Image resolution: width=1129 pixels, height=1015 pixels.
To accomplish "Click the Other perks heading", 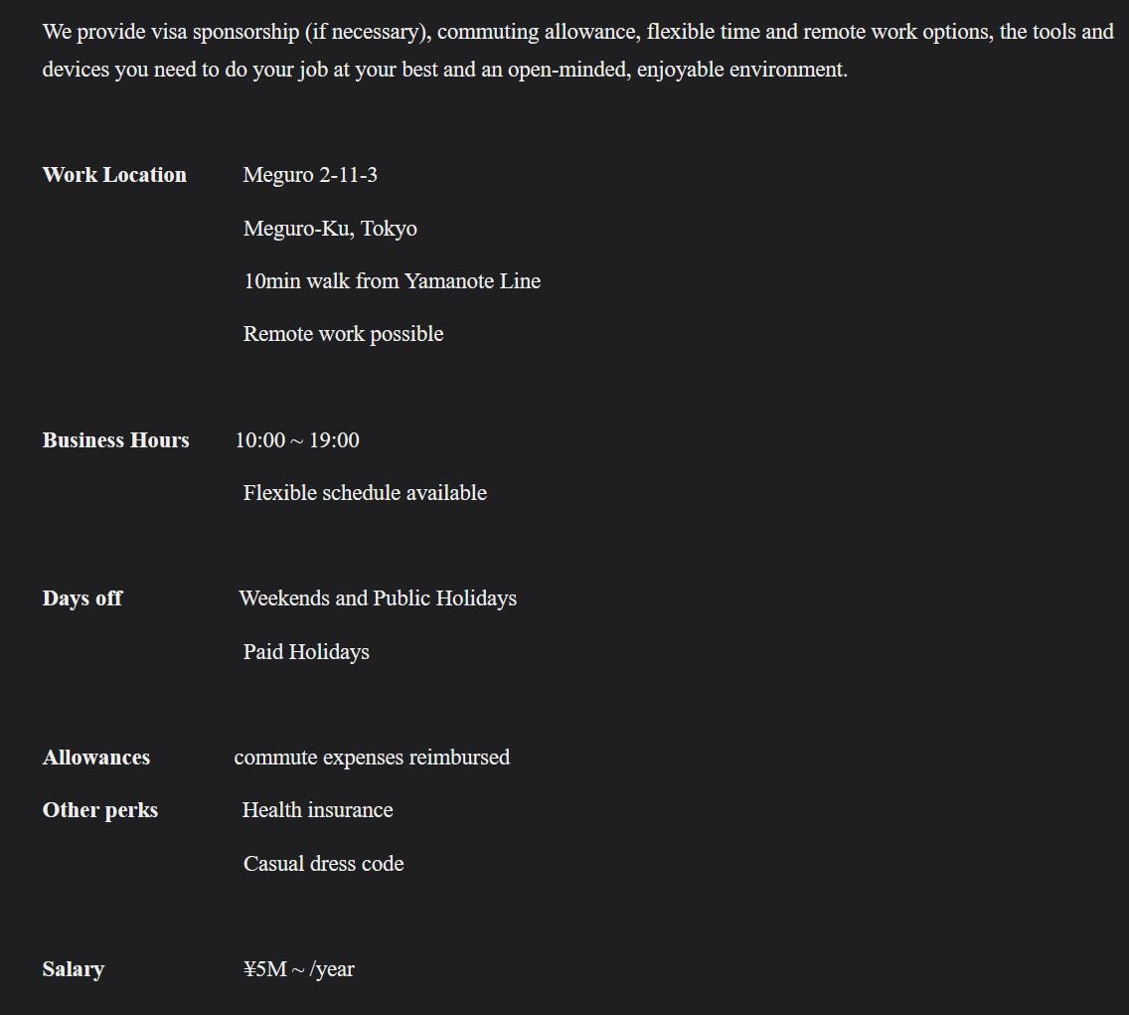I will click(x=100, y=810).
